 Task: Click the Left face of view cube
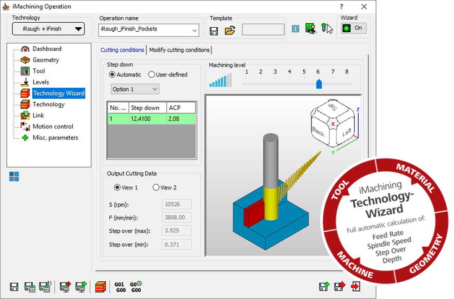(346, 132)
